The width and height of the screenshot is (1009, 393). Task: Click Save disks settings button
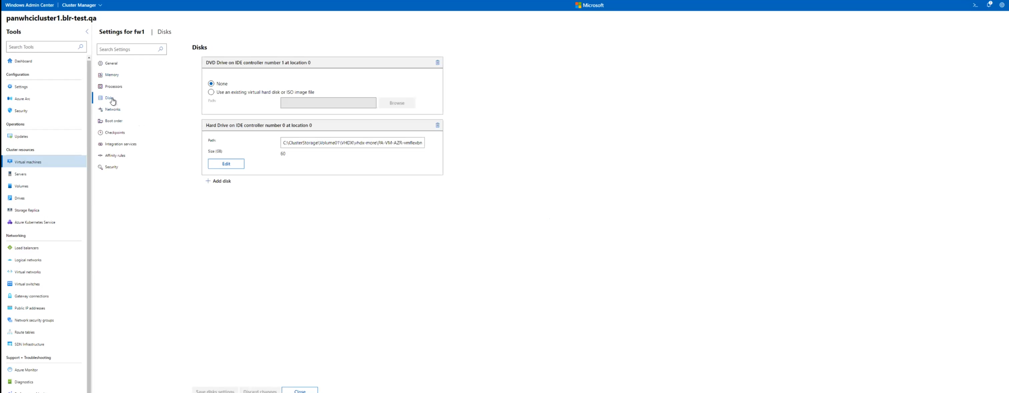point(215,390)
